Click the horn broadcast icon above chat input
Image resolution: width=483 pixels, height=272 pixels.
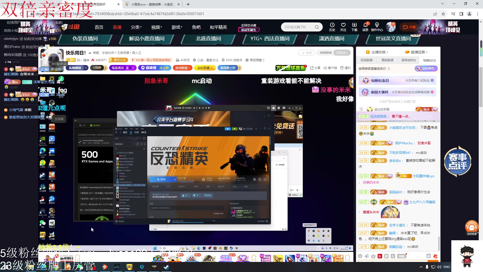[x=366, y=256]
